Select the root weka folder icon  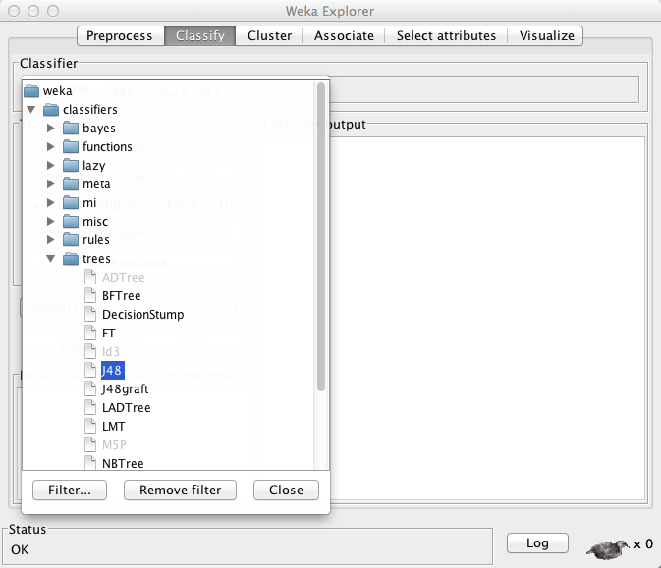30,91
